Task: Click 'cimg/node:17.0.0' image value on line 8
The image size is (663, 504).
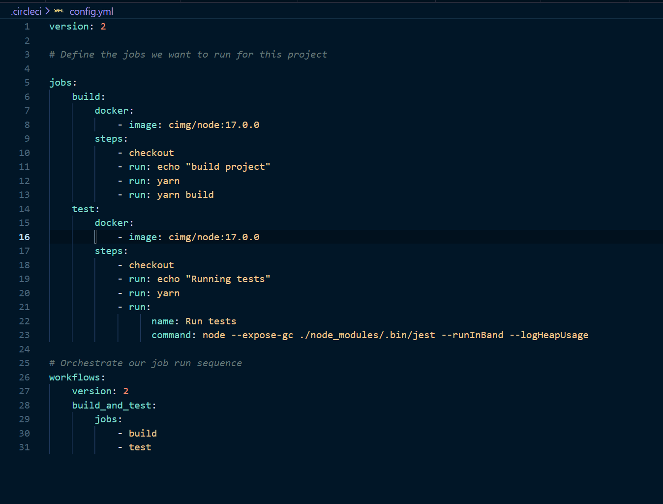Action: [213, 125]
